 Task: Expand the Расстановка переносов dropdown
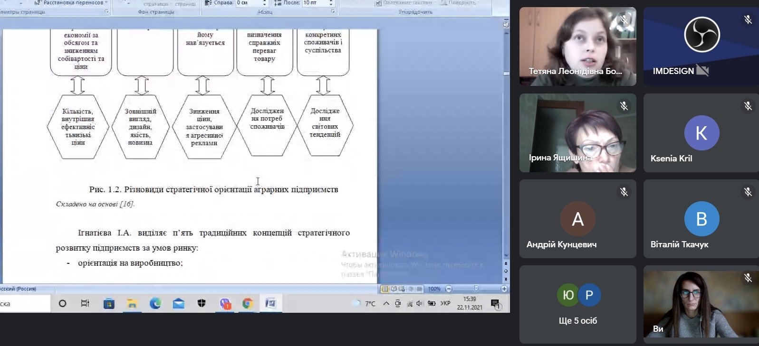(x=106, y=3)
